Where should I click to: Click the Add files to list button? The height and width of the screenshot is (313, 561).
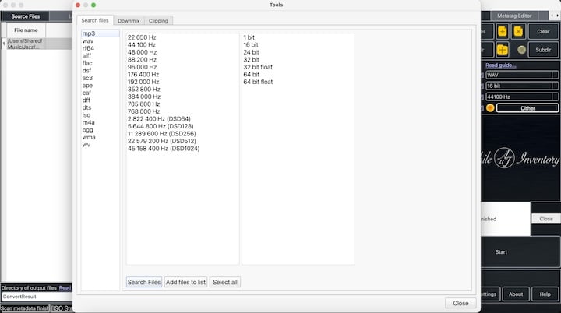[x=185, y=282]
